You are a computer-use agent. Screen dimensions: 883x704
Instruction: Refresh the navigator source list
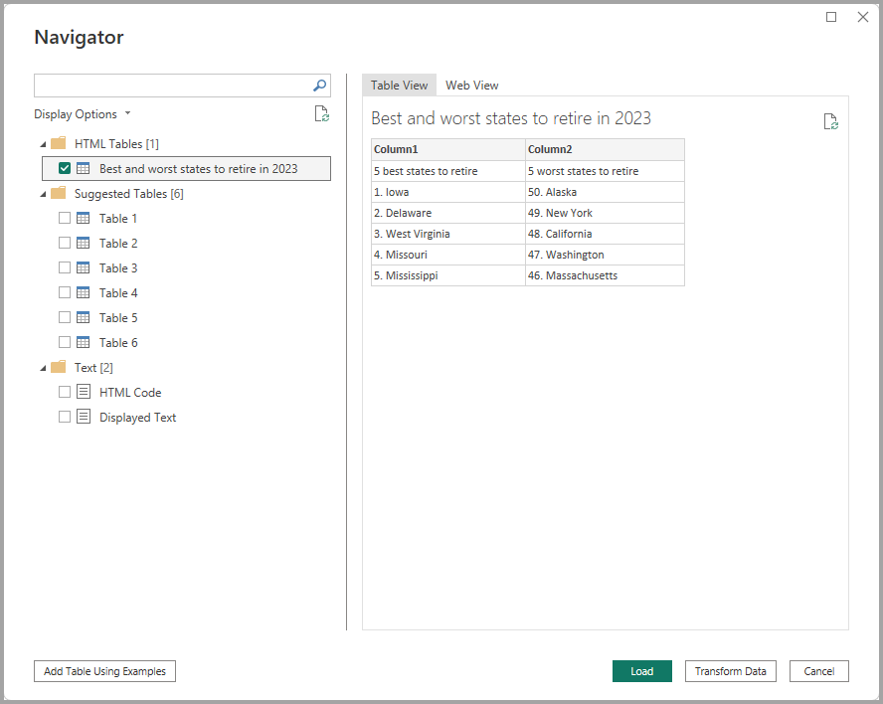click(x=321, y=113)
